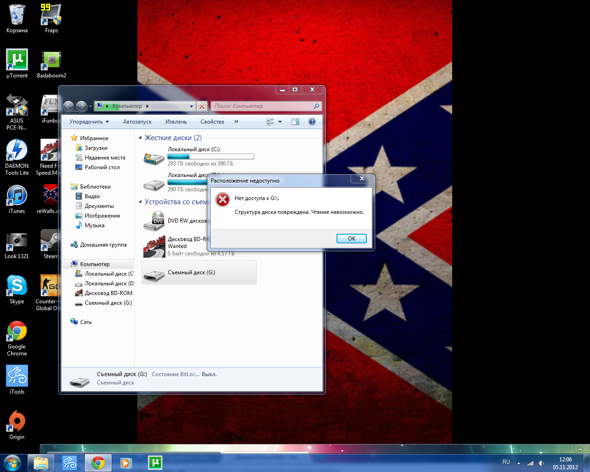Click the Explorer forward navigation arrow
Viewport: 590px width, 472px height.
click(x=81, y=106)
